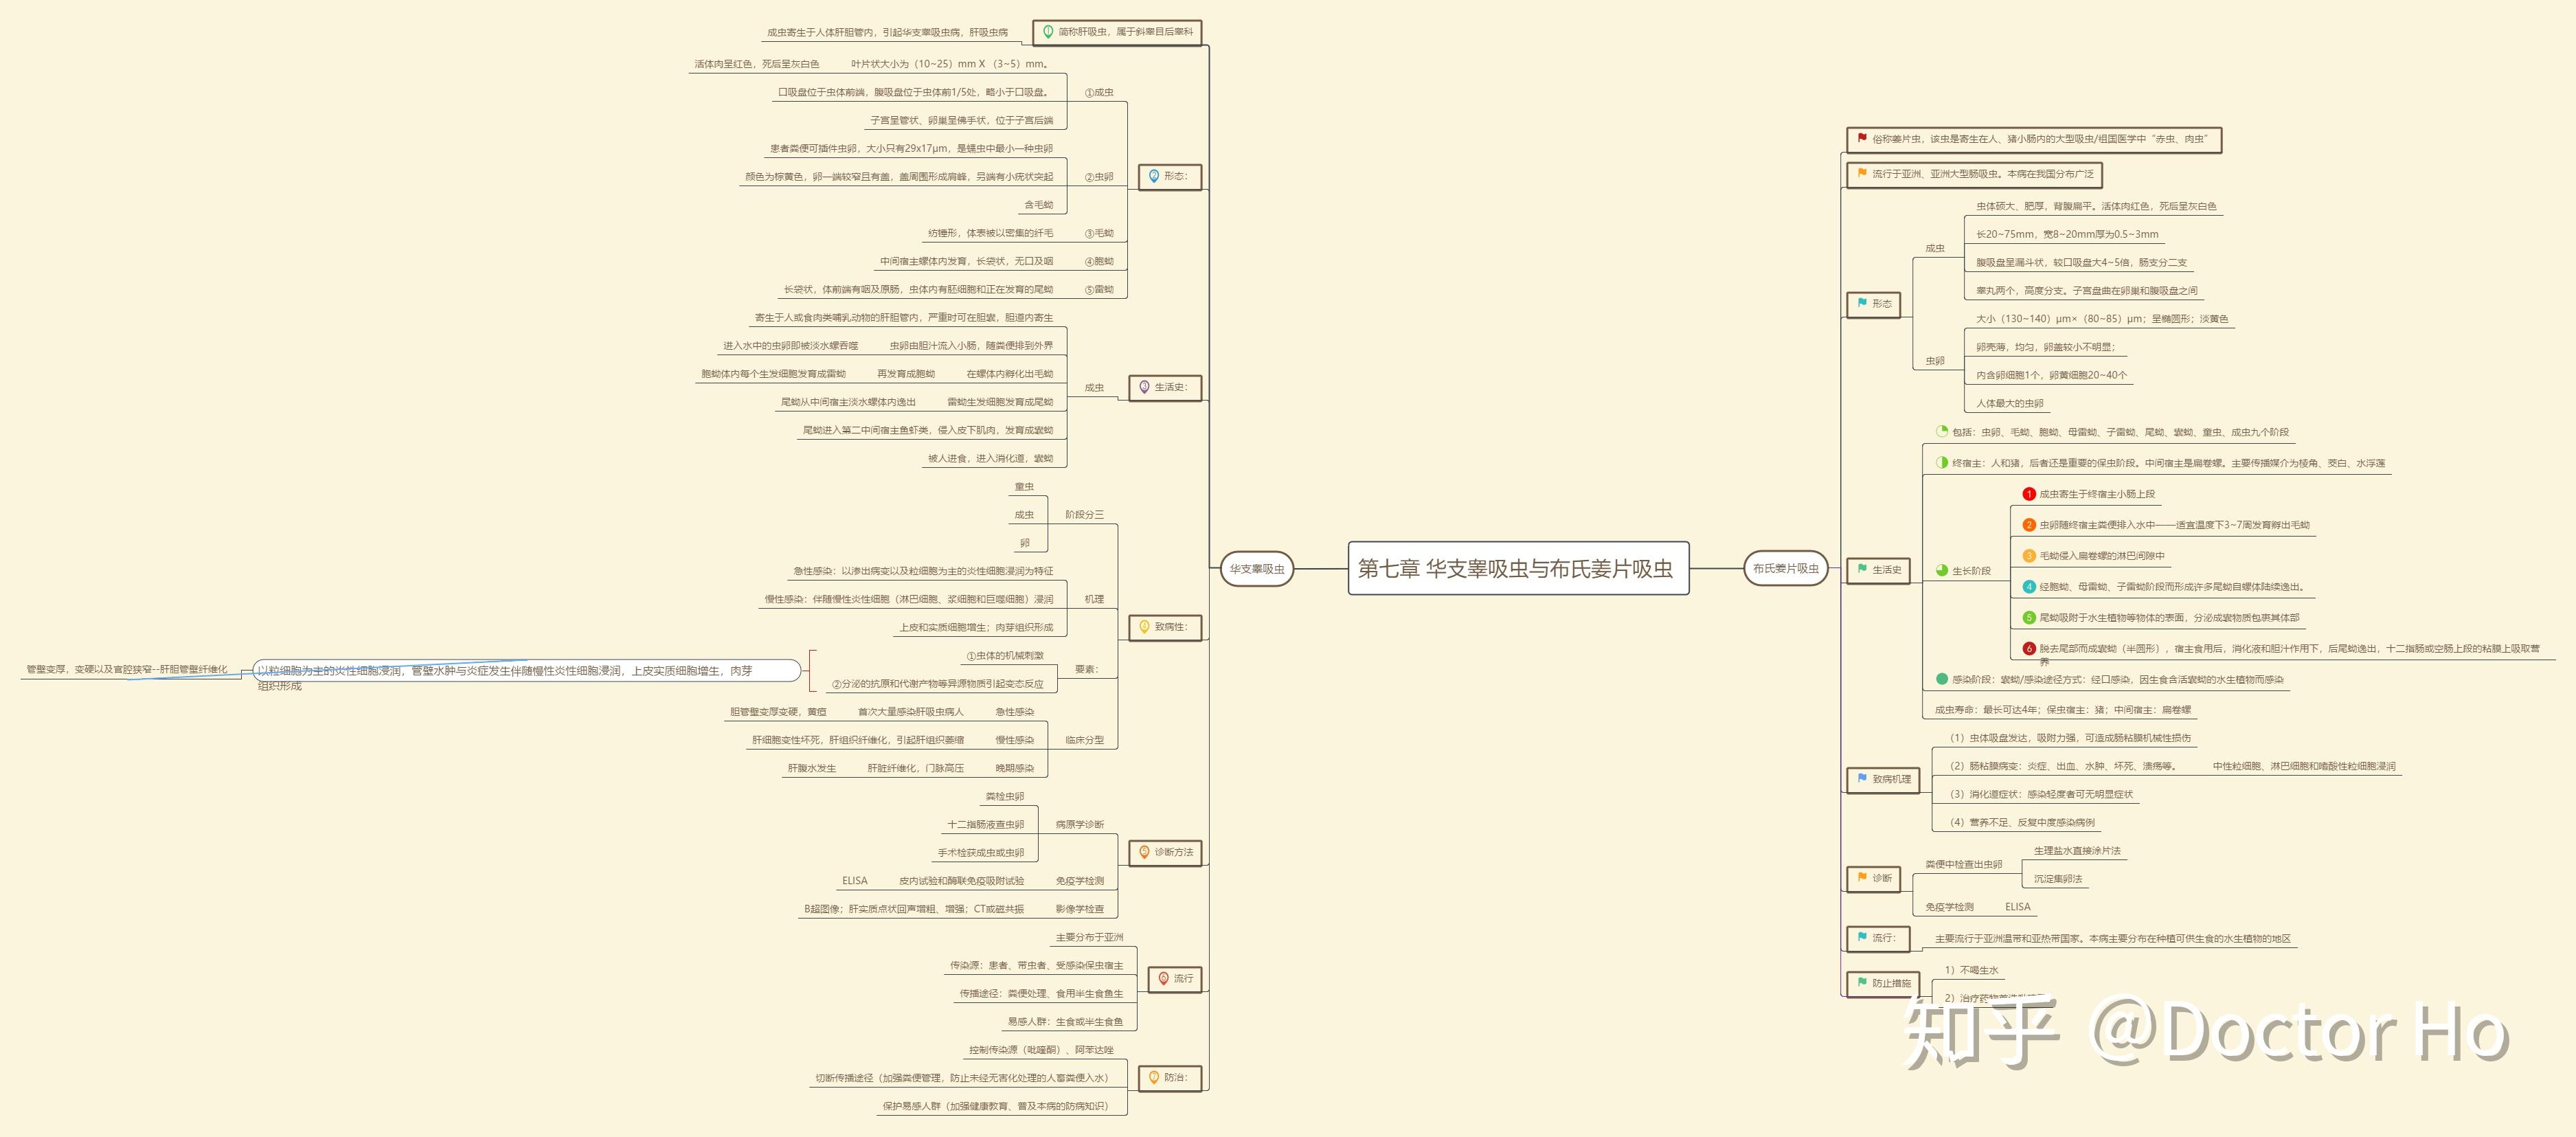Click orange number 2 marker at 虫卵随终宿主粪便排入水中

coord(2029,525)
